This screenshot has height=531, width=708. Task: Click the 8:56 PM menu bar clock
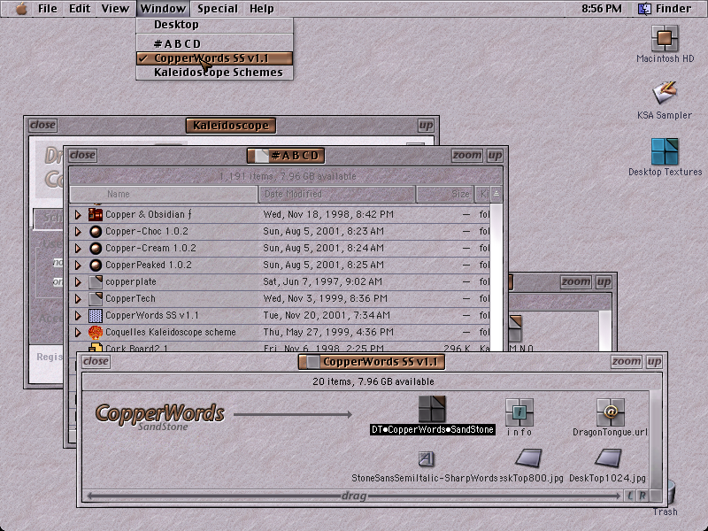(601, 9)
